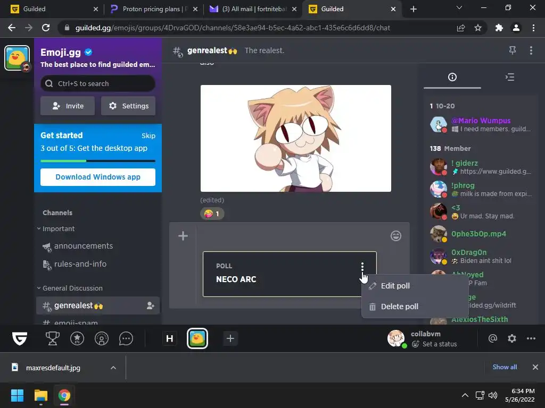Click the Get started progress bar
Screen dimensions: 545x408
[x=98, y=161]
